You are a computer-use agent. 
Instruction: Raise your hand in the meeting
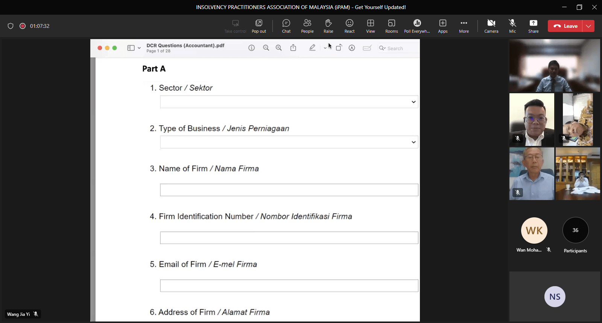click(x=328, y=26)
